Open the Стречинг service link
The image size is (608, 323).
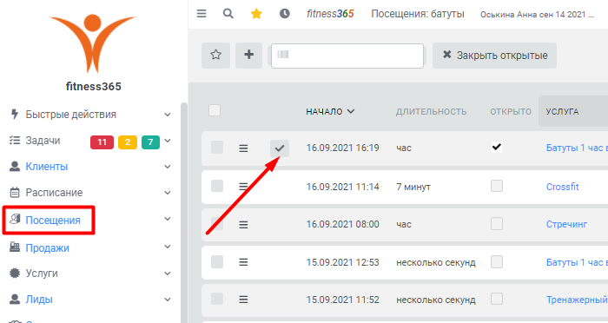[566, 224]
